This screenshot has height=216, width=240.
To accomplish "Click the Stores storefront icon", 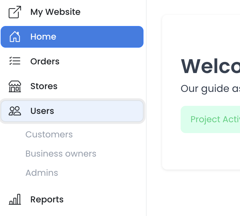I will pyautogui.click(x=15, y=86).
